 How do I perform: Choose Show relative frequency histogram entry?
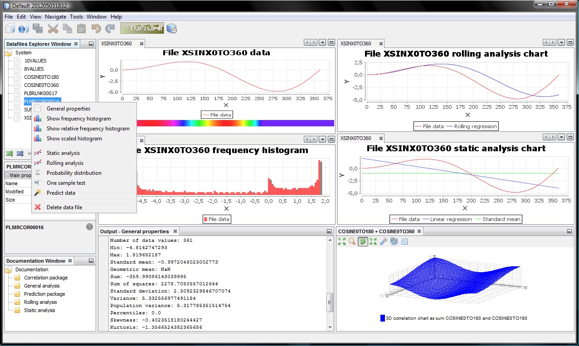[84, 129]
